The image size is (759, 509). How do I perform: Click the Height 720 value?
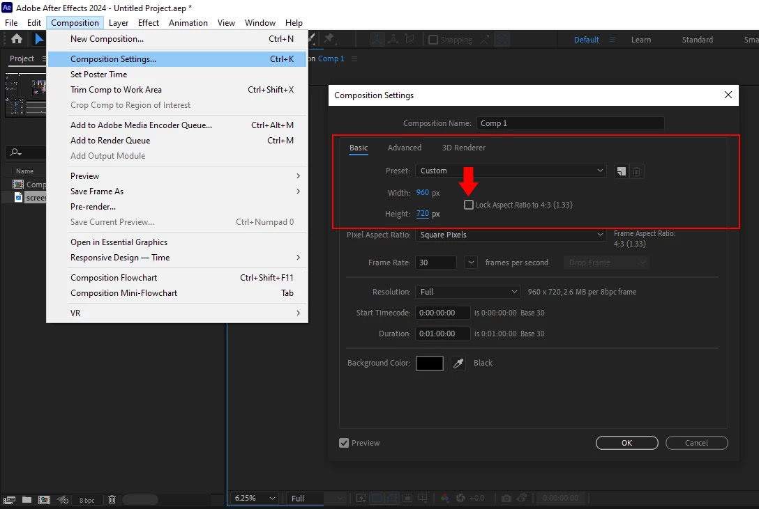423,214
